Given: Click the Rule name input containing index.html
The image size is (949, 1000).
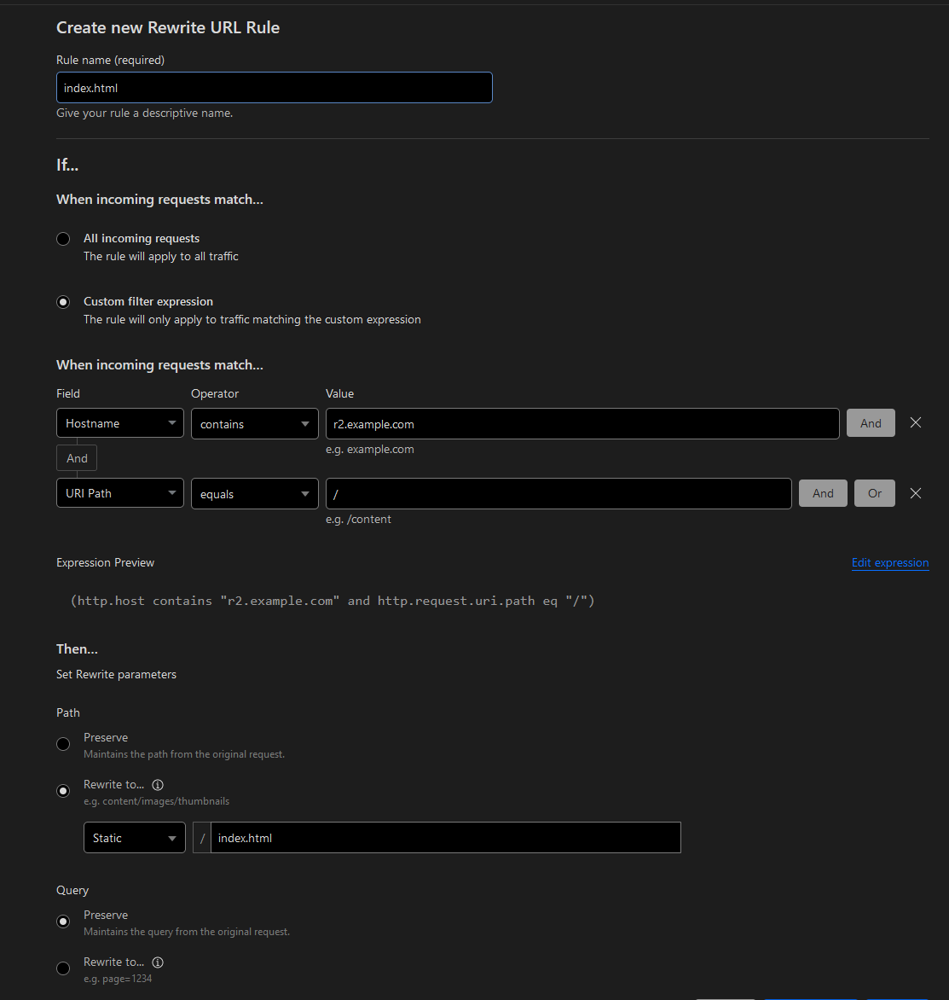Looking at the screenshot, I should [x=274, y=87].
